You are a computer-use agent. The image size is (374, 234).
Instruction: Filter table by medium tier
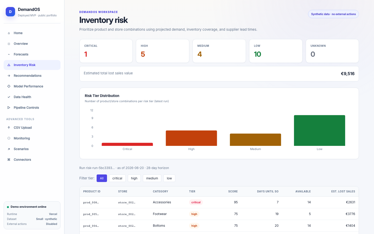pyautogui.click(x=152, y=178)
